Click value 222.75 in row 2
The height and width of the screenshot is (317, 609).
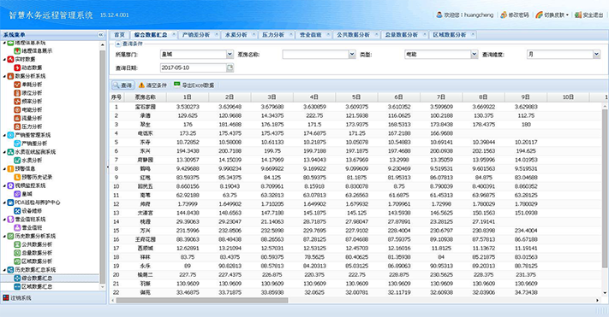pos(314,115)
